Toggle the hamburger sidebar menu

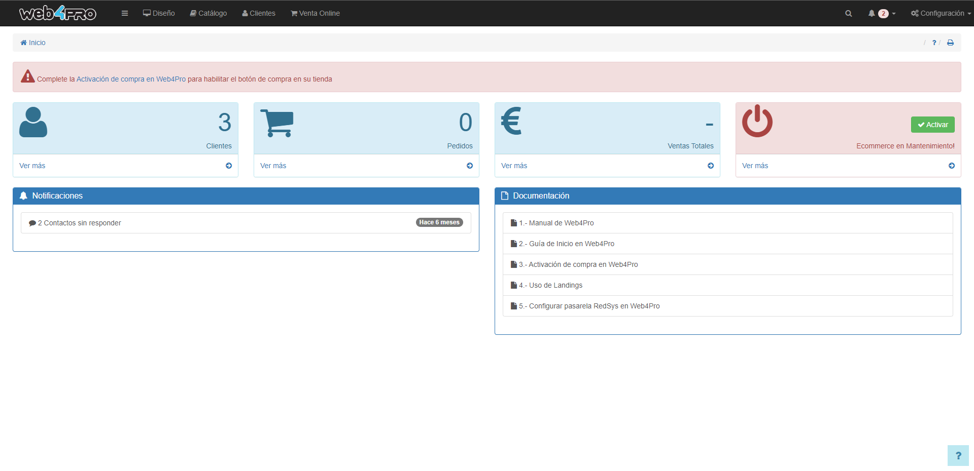125,13
